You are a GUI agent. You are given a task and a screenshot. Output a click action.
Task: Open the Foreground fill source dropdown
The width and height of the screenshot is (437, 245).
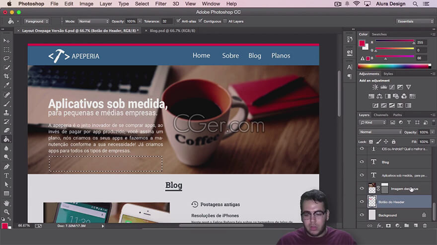[x=36, y=21]
